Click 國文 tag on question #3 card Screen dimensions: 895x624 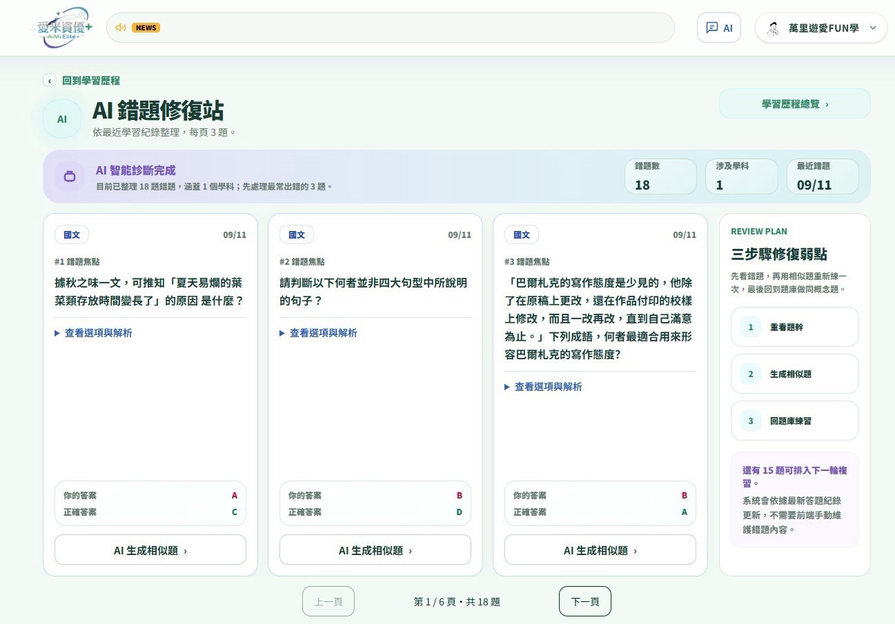point(522,234)
